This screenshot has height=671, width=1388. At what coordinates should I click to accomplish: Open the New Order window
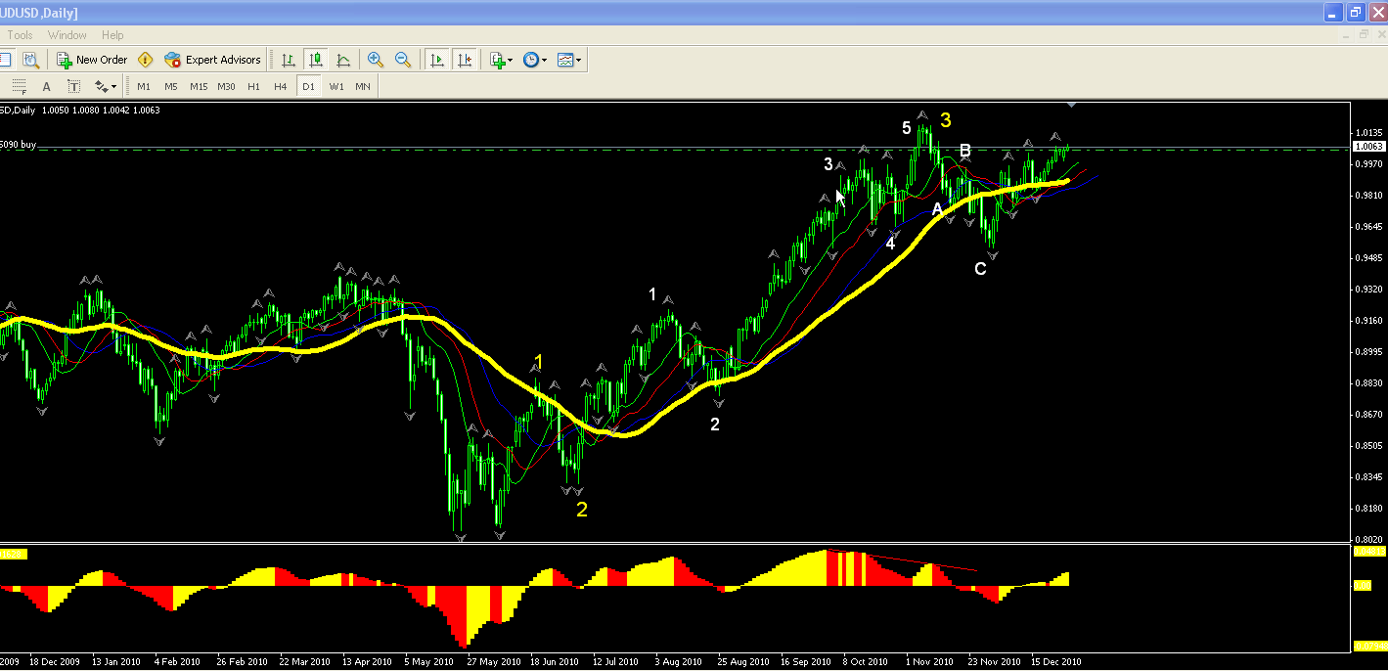92,60
